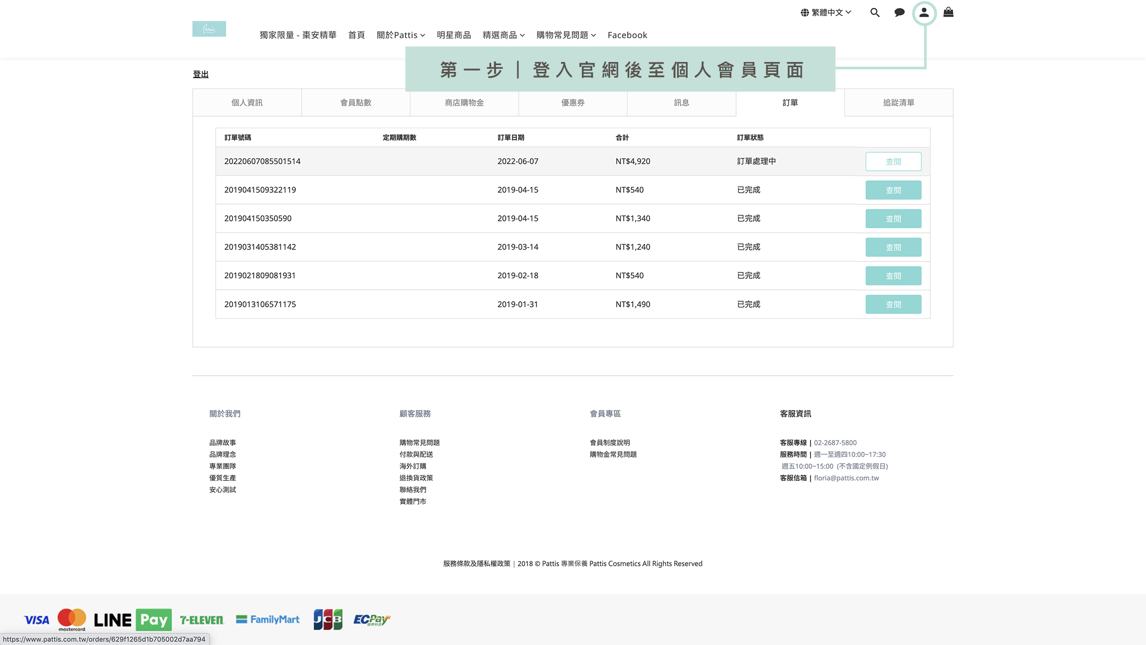Click the member account profile icon
Viewport: 1146px width, 645px height.
click(924, 13)
